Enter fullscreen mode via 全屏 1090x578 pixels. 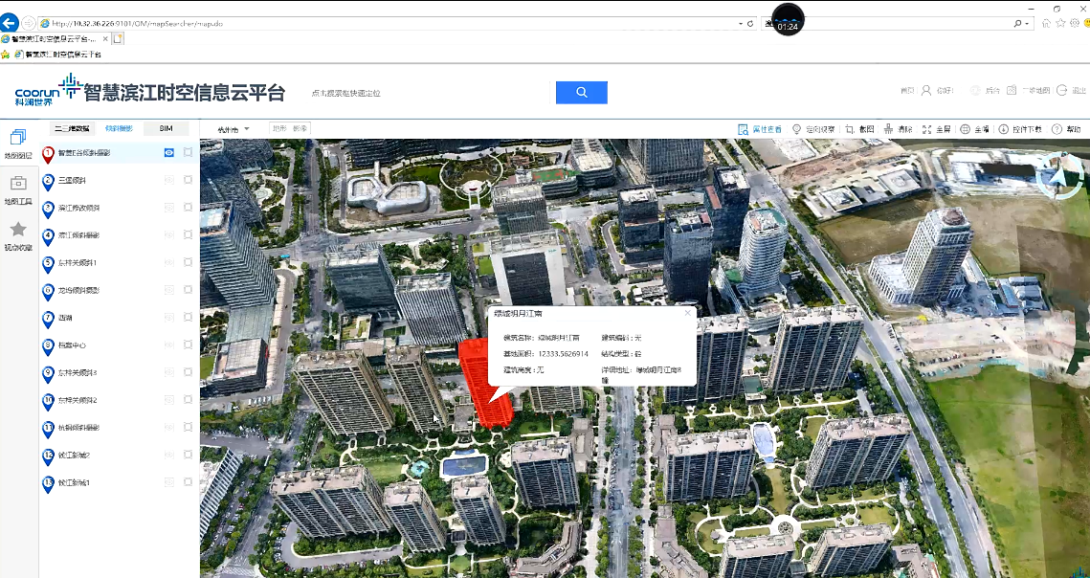point(936,129)
